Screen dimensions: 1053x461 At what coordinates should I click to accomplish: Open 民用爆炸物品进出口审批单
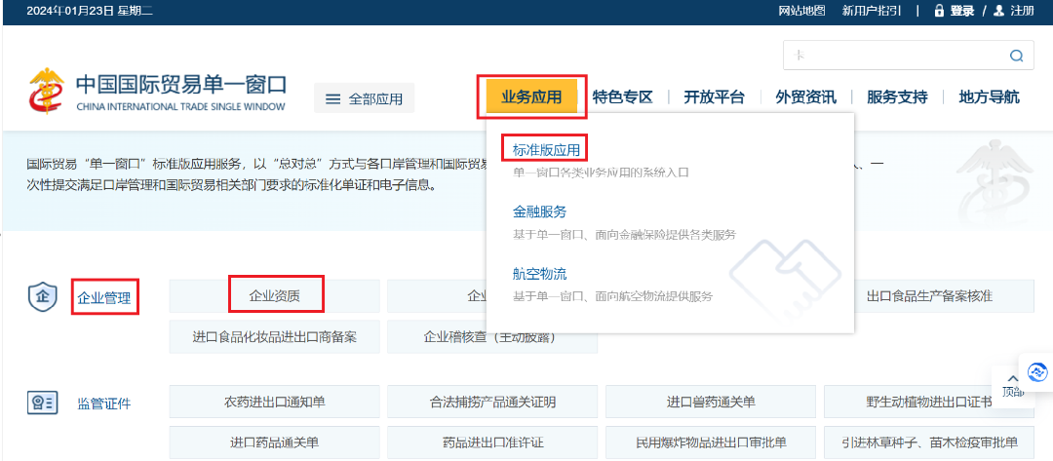pos(711,442)
